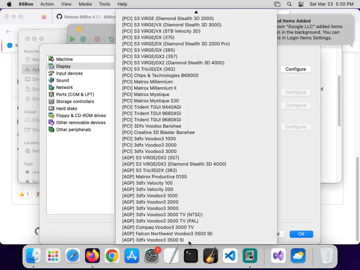Open TextEdit from the dock
This screenshot has width=360, height=270.
click(171, 256)
